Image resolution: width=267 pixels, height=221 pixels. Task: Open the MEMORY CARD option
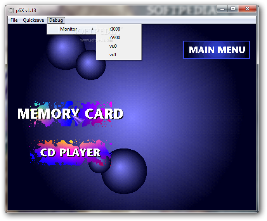click(70, 114)
